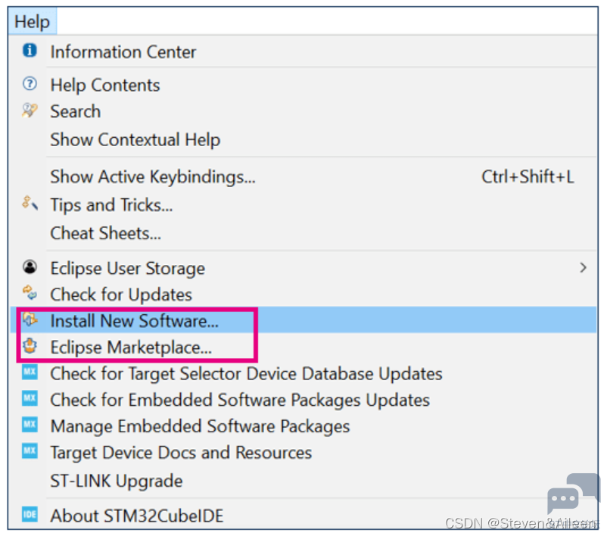Click the IDE icon beside About STM32CubeIDE
Viewport: 607px width, 536px height.
30,514
